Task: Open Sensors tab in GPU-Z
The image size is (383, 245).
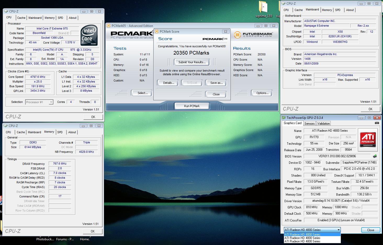Action: pos(309,124)
